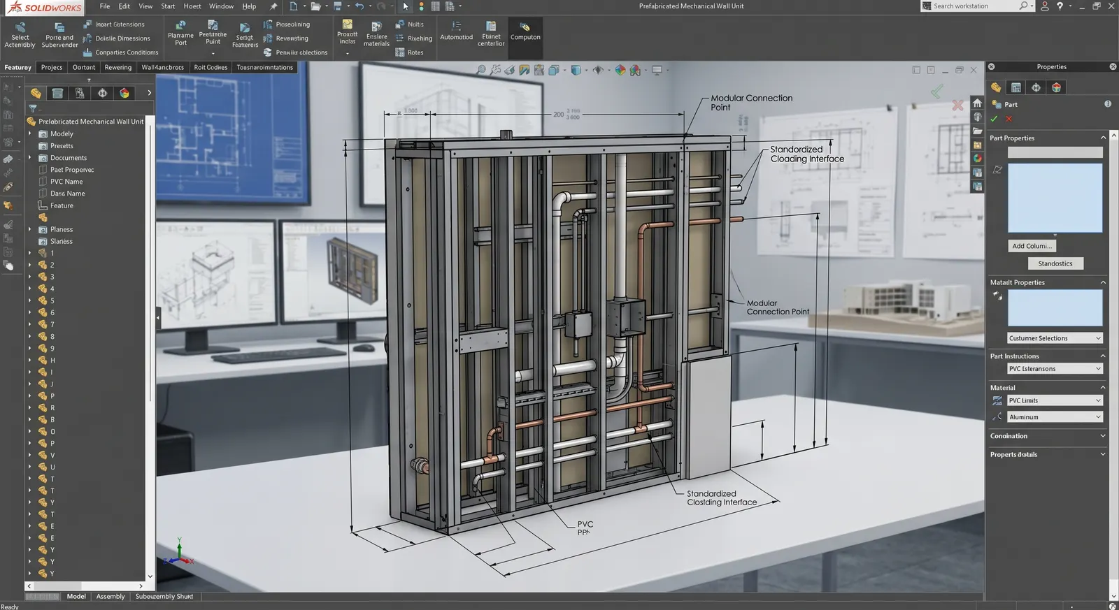Image resolution: width=1119 pixels, height=610 pixels.
Task: Click the Proxott inclas ribbon icon
Action: pyautogui.click(x=347, y=24)
